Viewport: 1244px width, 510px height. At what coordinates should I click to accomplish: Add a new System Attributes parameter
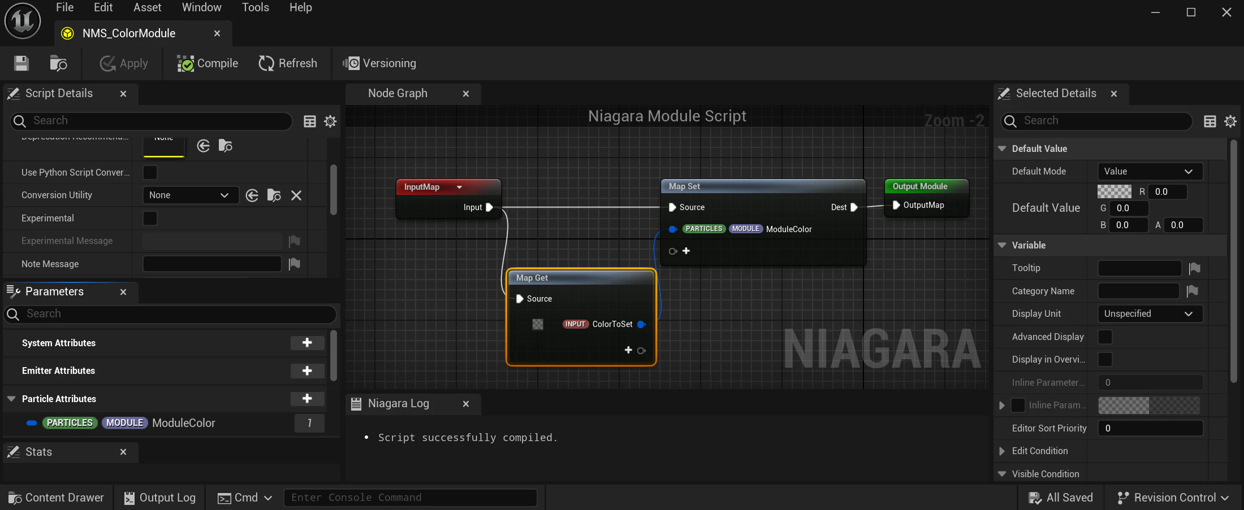coord(307,343)
